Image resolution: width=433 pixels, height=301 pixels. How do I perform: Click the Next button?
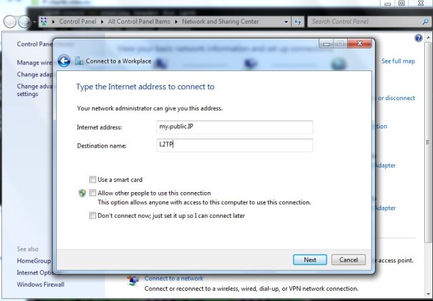point(310,260)
